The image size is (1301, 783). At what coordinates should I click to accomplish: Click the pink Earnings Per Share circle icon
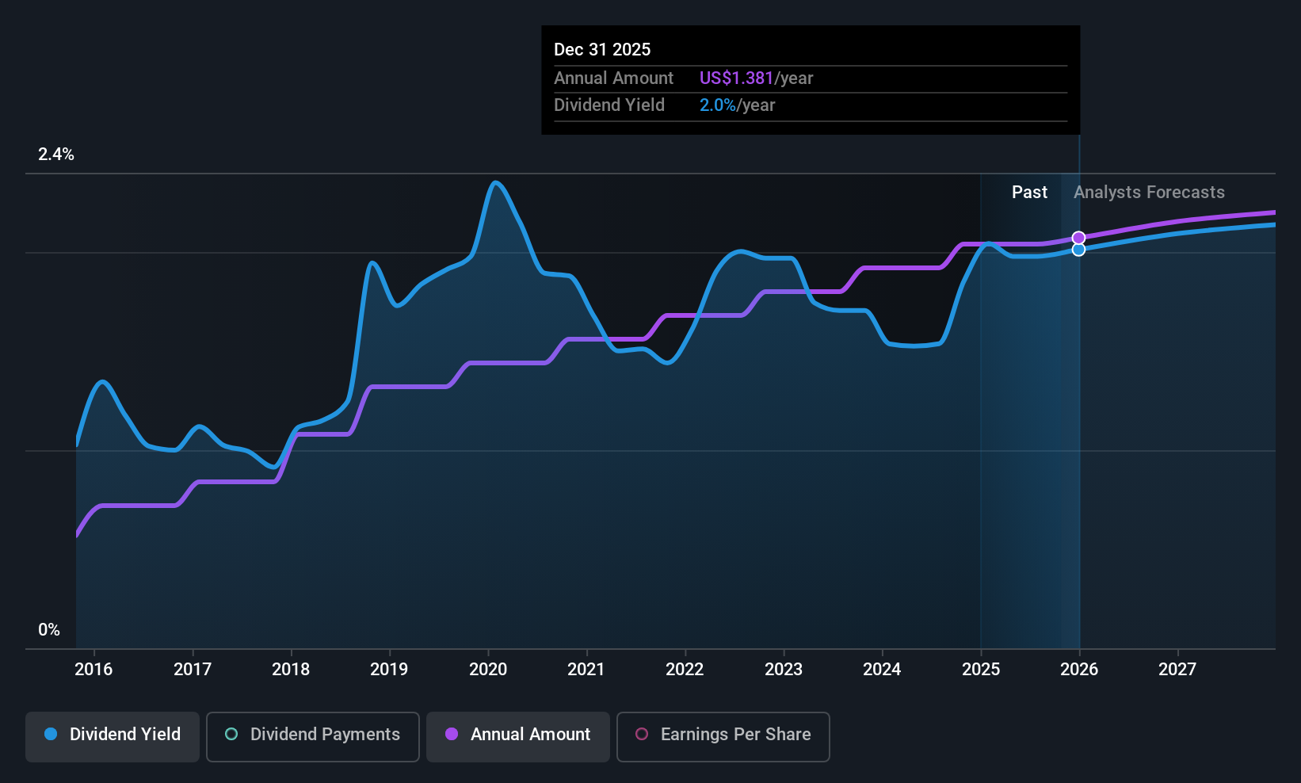[642, 735]
